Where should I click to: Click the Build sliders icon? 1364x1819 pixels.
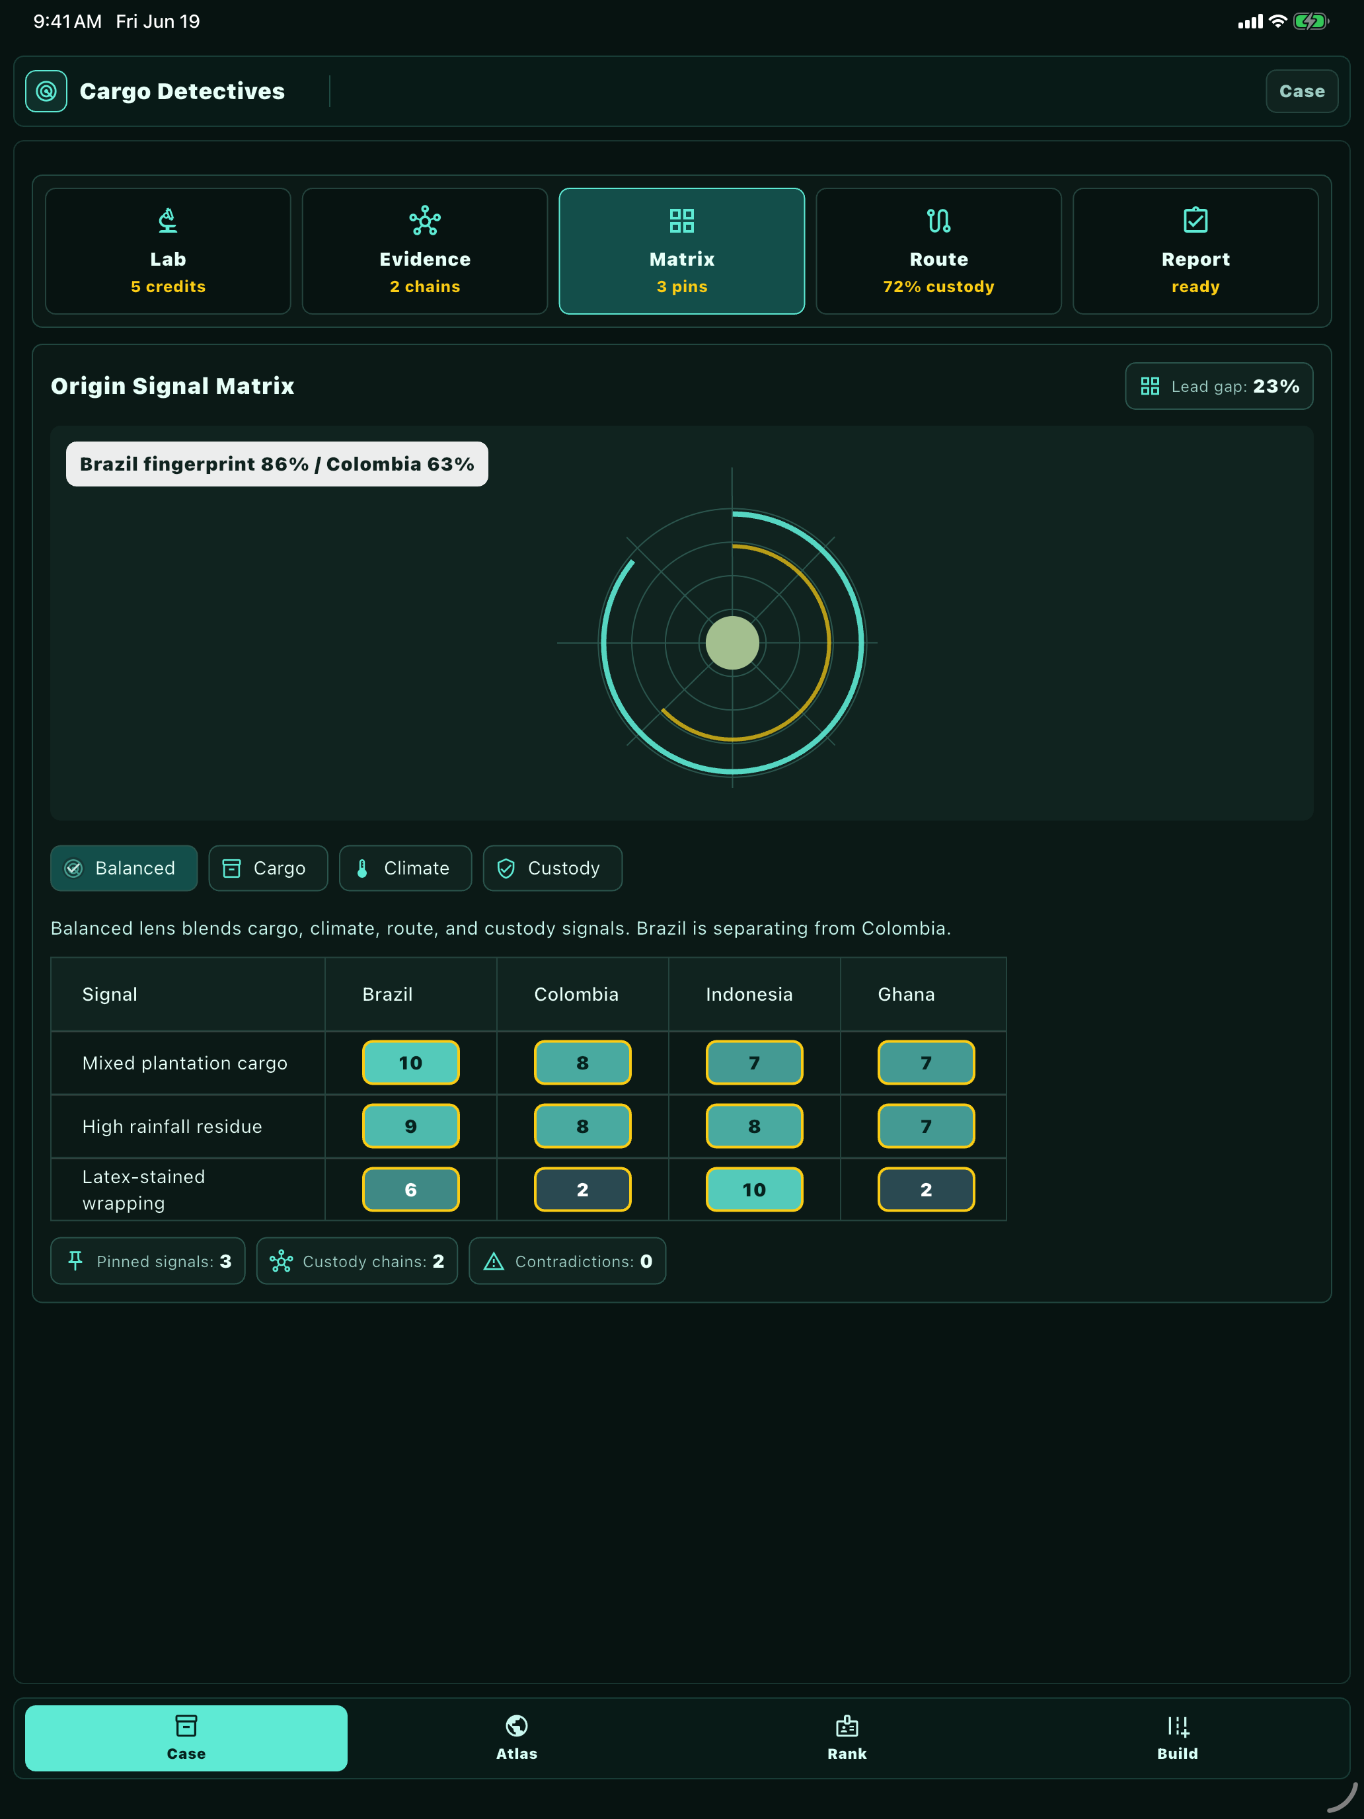coord(1178,1725)
